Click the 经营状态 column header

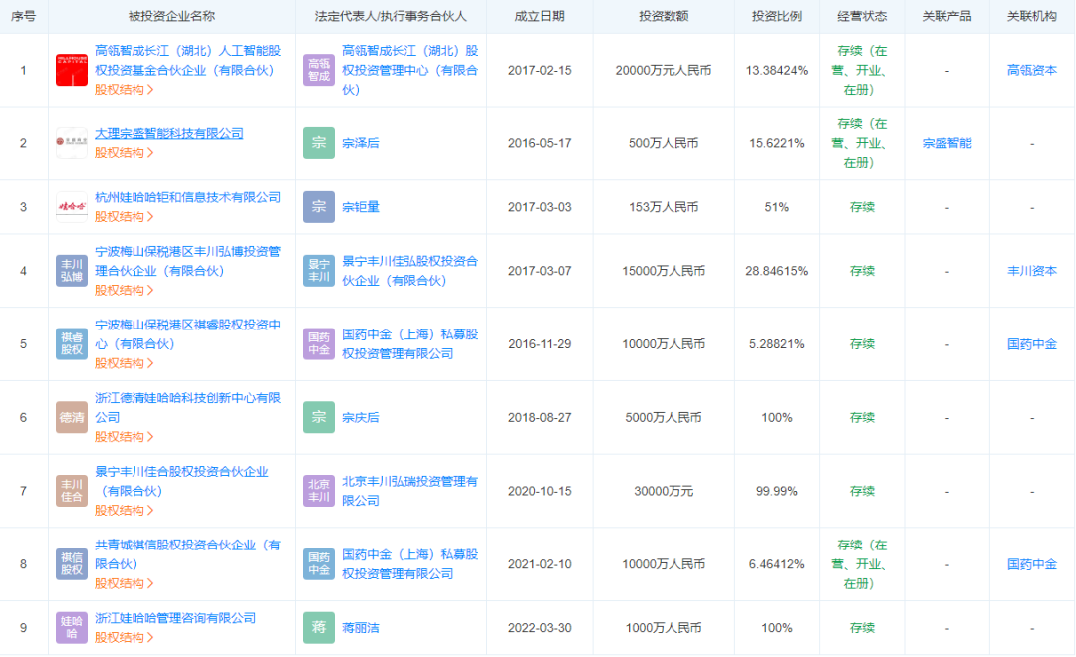[x=862, y=16]
